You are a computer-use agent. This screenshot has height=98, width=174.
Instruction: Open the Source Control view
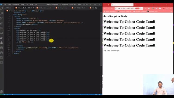[2, 18]
